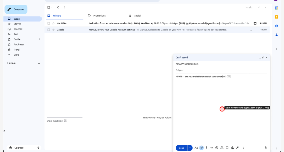Open the Send options dropdown arrow

[190, 148]
